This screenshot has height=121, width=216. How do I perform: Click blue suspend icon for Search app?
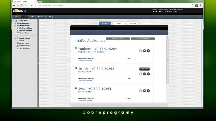(x=144, y=74)
